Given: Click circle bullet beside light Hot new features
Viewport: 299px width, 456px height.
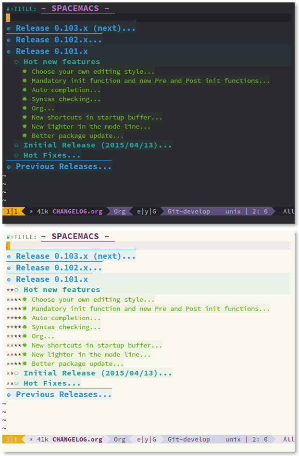Looking at the screenshot, I should 16,290.
